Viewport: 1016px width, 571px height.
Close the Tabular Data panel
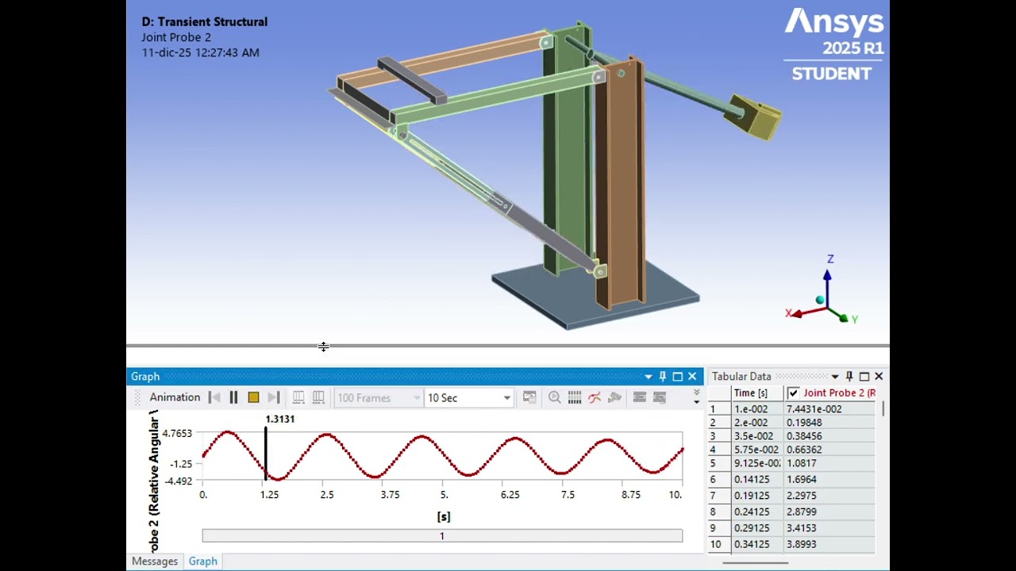[x=879, y=377]
